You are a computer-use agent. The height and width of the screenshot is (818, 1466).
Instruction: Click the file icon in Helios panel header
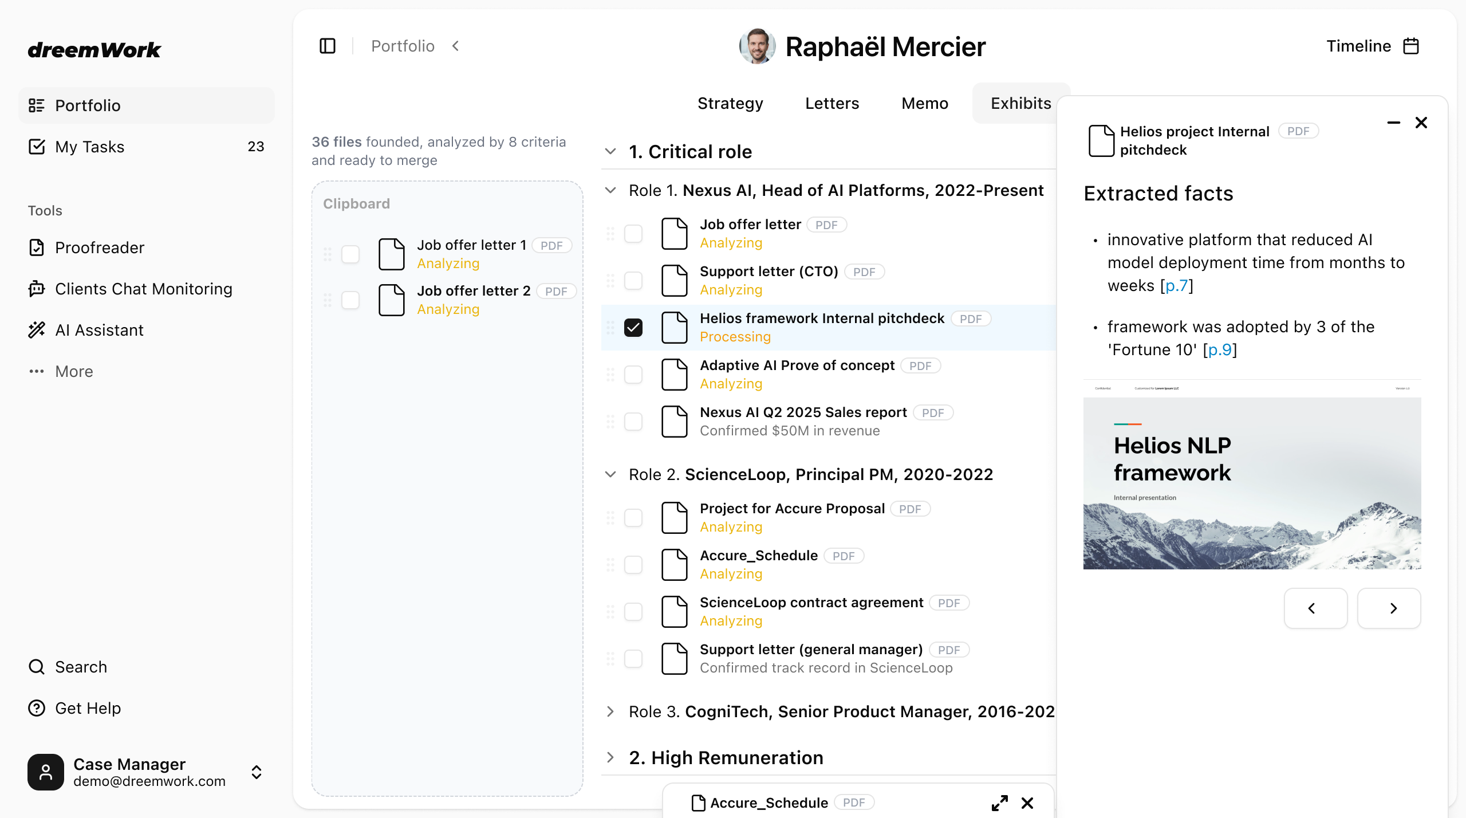[1101, 141]
